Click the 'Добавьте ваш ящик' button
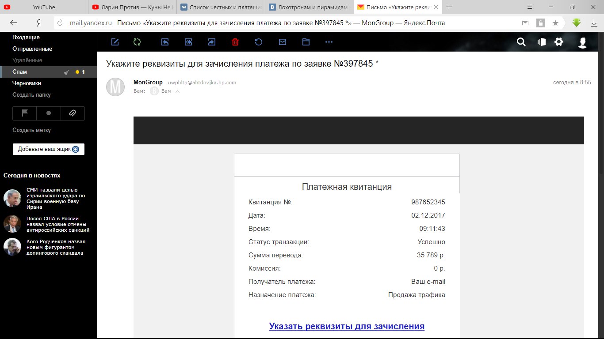 49,149
